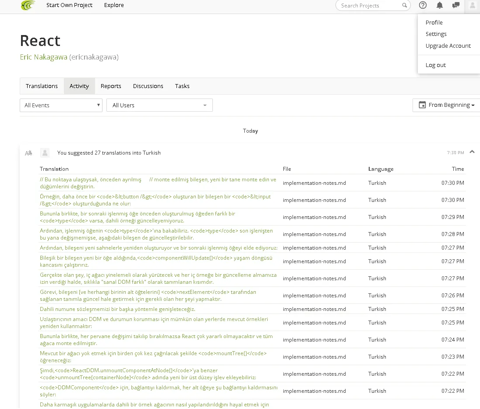Viewport: 480px width, 409px height.
Task: Open translation starting 'Örneğin, daha önce bir'
Action: coord(155,200)
